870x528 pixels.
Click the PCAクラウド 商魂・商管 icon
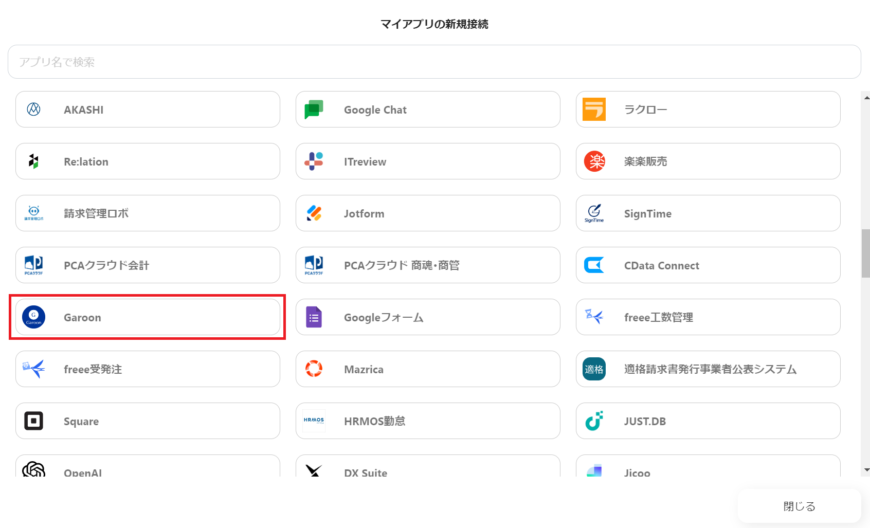click(314, 265)
